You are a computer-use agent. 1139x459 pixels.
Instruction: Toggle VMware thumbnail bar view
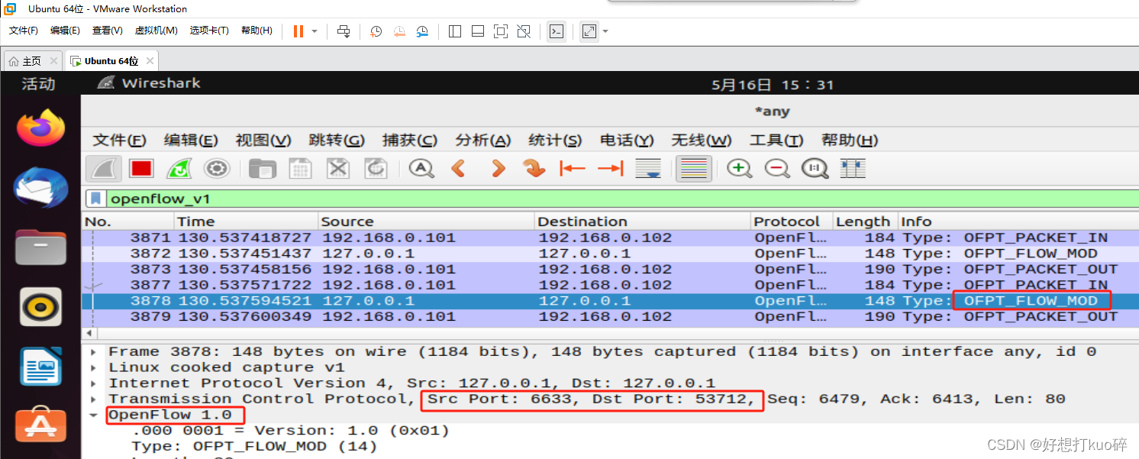(x=478, y=31)
